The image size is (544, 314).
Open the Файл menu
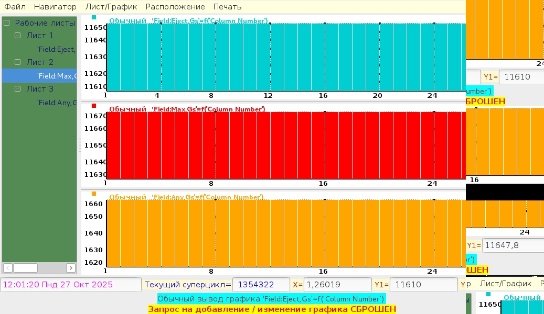15,7
